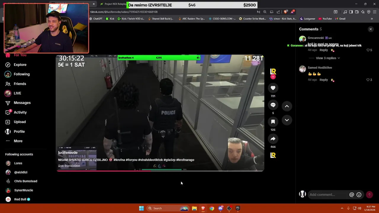The image size is (379, 213).
Task: Seek using the video progress bar
Action: [160, 171]
